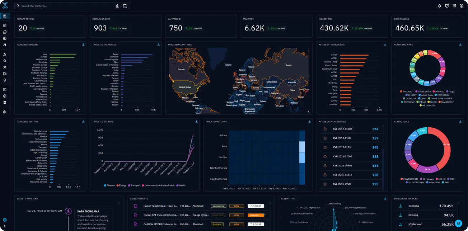Open bulk search using the clipboard-search icon
The height and width of the screenshot is (231, 468).
125,6
